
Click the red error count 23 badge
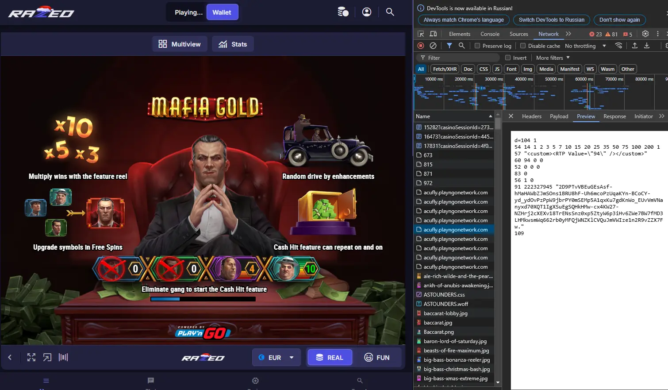pyautogui.click(x=595, y=34)
